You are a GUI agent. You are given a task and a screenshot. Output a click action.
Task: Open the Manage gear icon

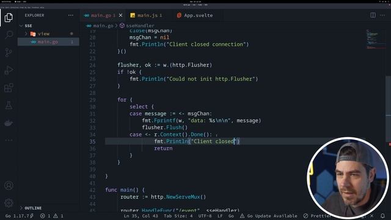point(9,203)
